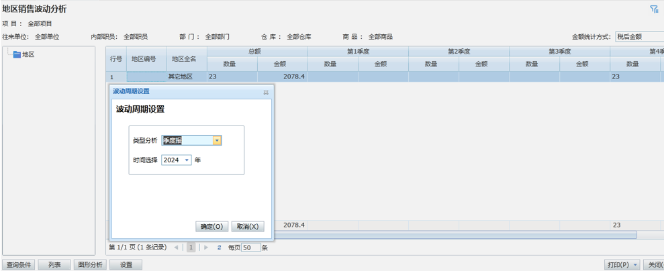Screen dimensions: 664x271
Task: Click the 地区 folder icon in tree
Action: coord(17,54)
